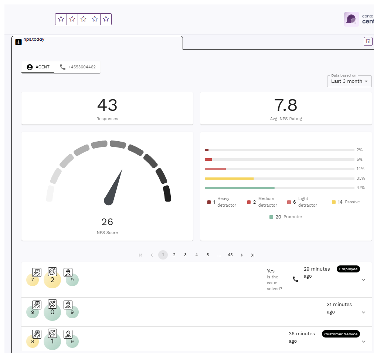This screenshot has height=356, width=377.
Task: Go to the last page of responses
Action: (253, 255)
